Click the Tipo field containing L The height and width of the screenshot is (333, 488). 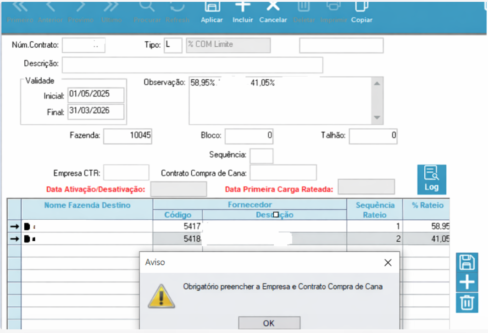pos(173,45)
